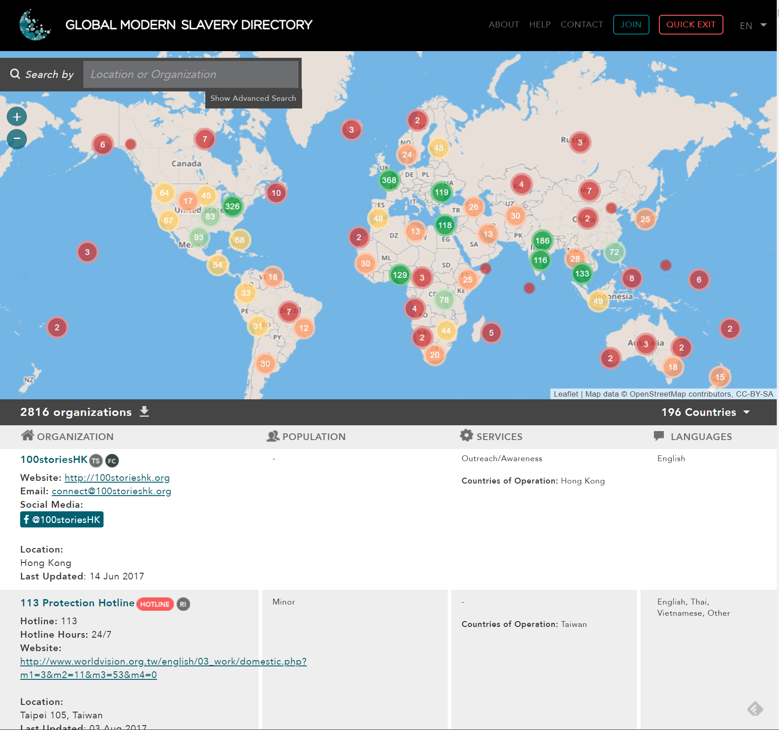Click the 368 cluster marker over UK

point(389,180)
